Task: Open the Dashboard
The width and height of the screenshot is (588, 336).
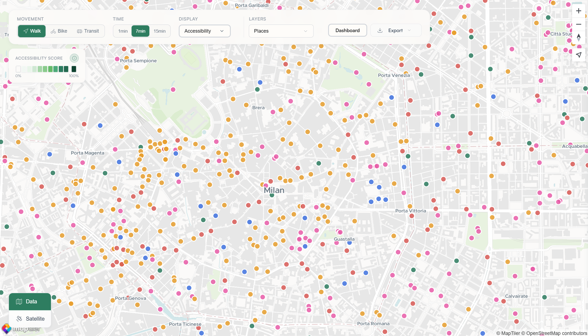Action: coord(347,30)
